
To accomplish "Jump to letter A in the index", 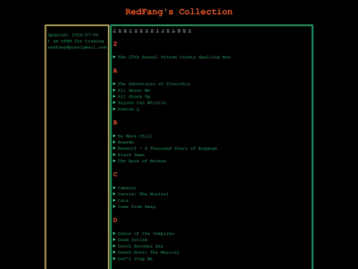I will pos(120,31).
